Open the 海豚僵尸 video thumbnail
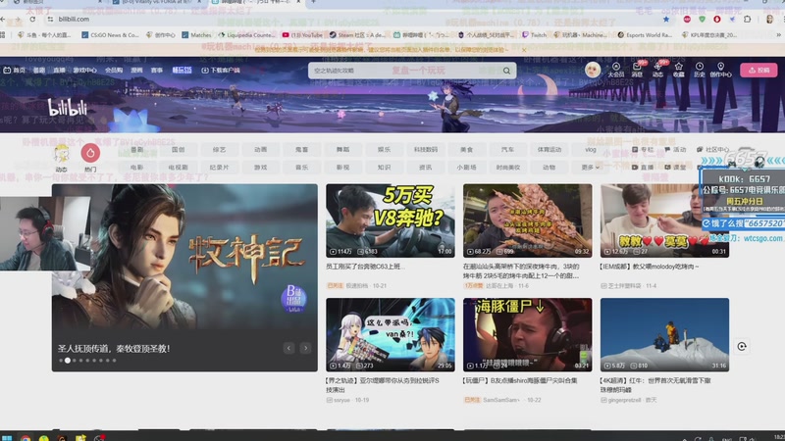 [527, 334]
